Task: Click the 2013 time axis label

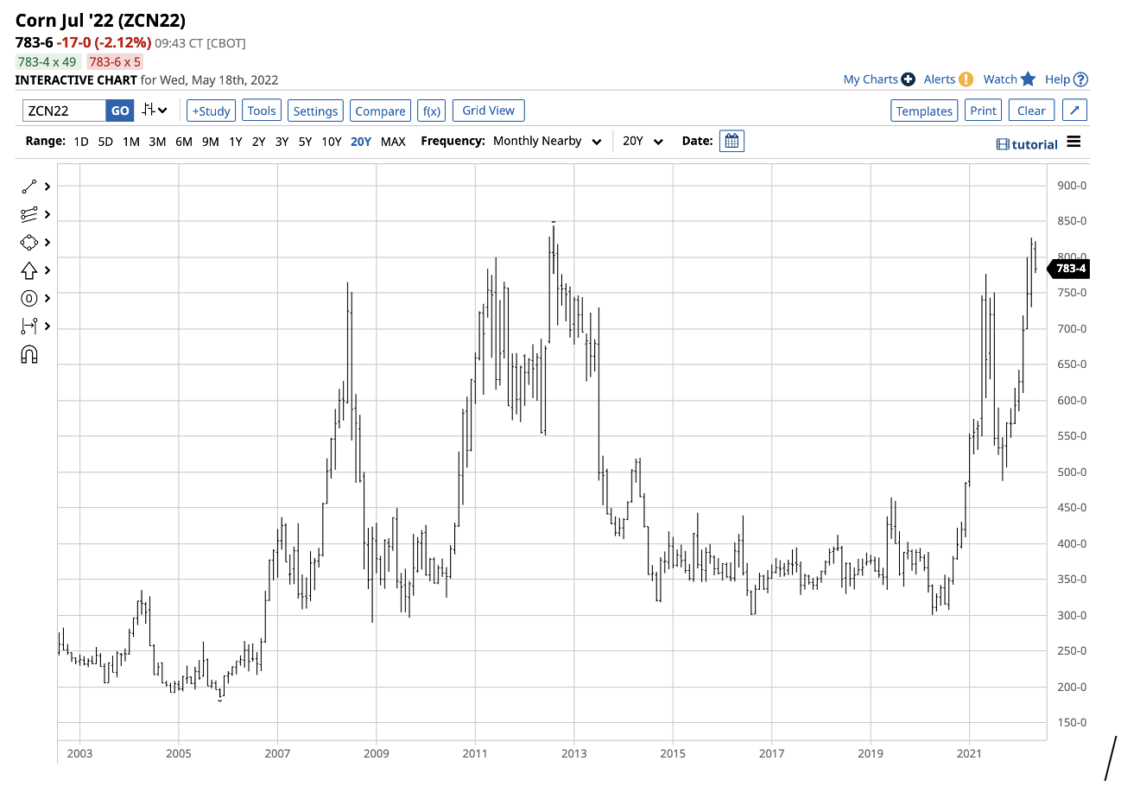Action: tap(573, 753)
